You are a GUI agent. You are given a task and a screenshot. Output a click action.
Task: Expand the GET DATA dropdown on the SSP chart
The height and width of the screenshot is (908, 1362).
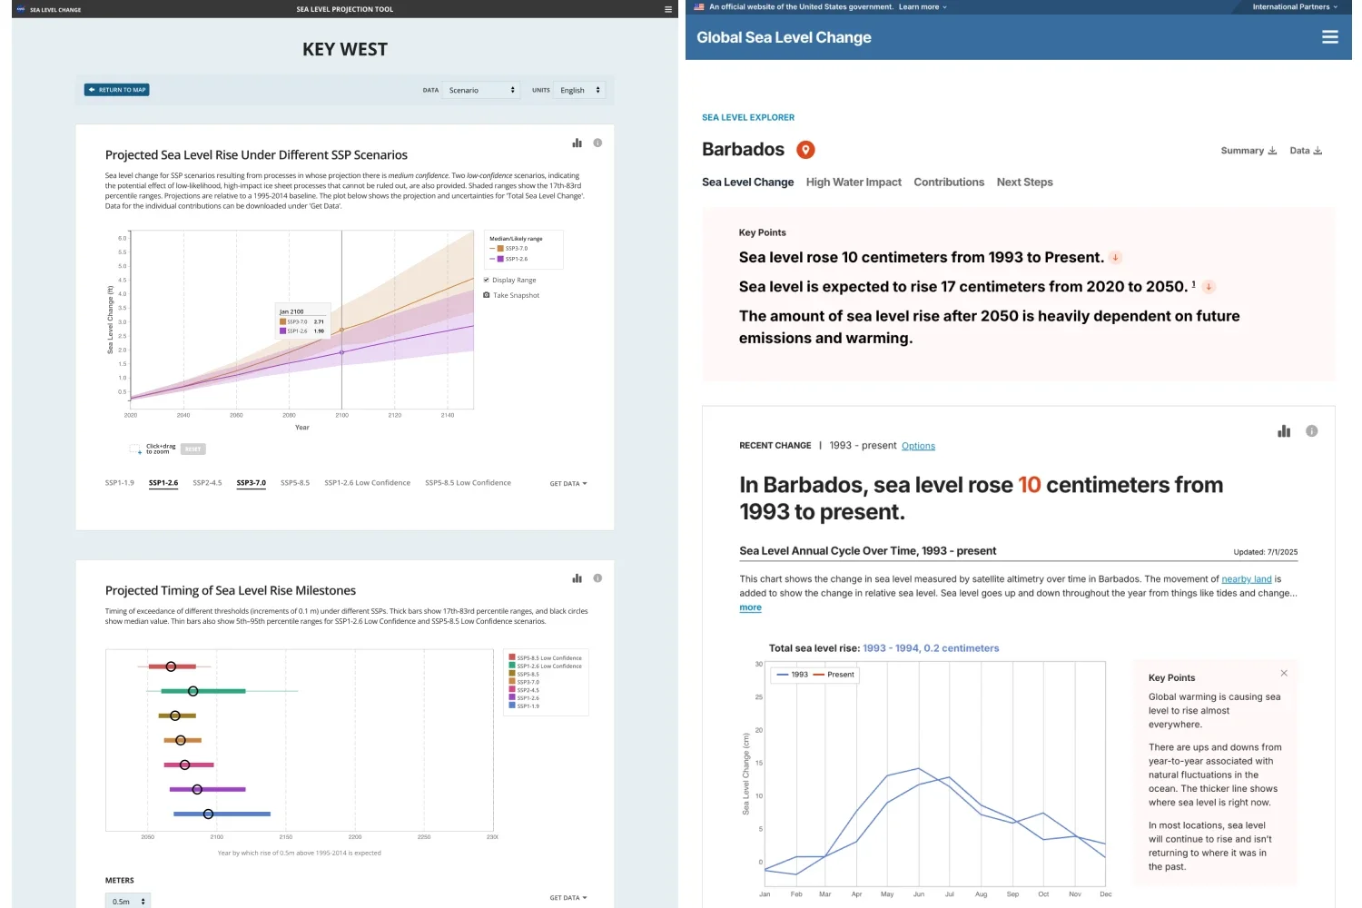pos(568,483)
